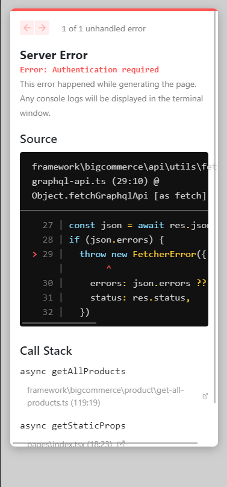Click code line 31 status: res.status
The image size is (227, 487).
[116, 298]
